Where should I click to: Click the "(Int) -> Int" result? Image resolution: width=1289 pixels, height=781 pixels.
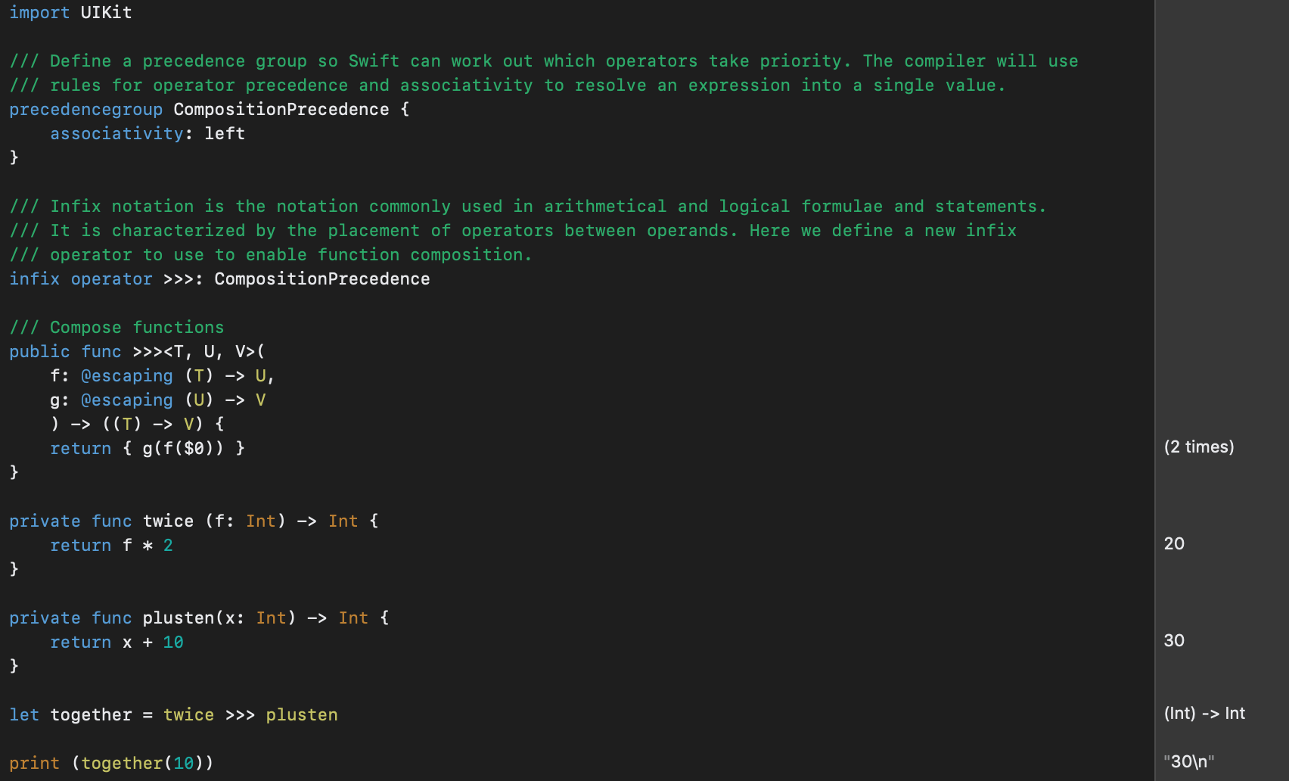pos(1204,714)
